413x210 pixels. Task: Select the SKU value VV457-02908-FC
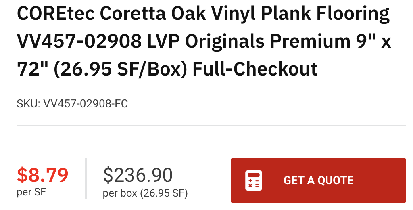coord(86,104)
